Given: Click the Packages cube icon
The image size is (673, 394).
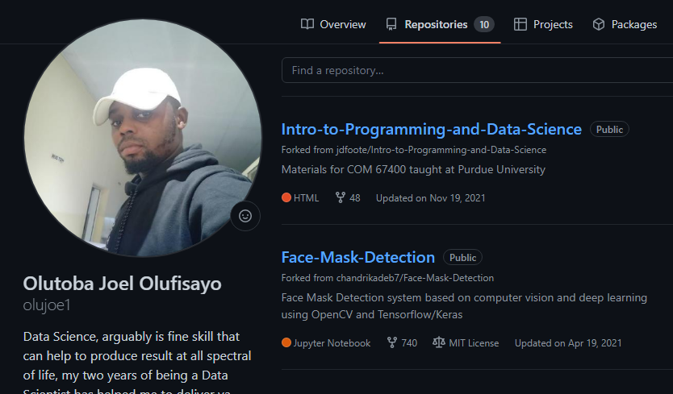Looking at the screenshot, I should 599,24.
